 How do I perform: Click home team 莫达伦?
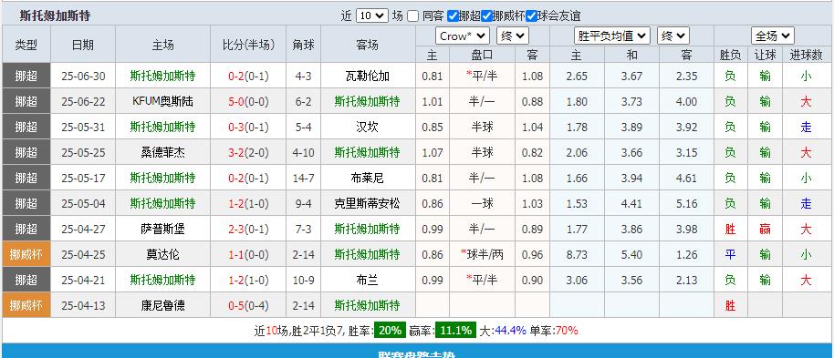tap(162, 254)
